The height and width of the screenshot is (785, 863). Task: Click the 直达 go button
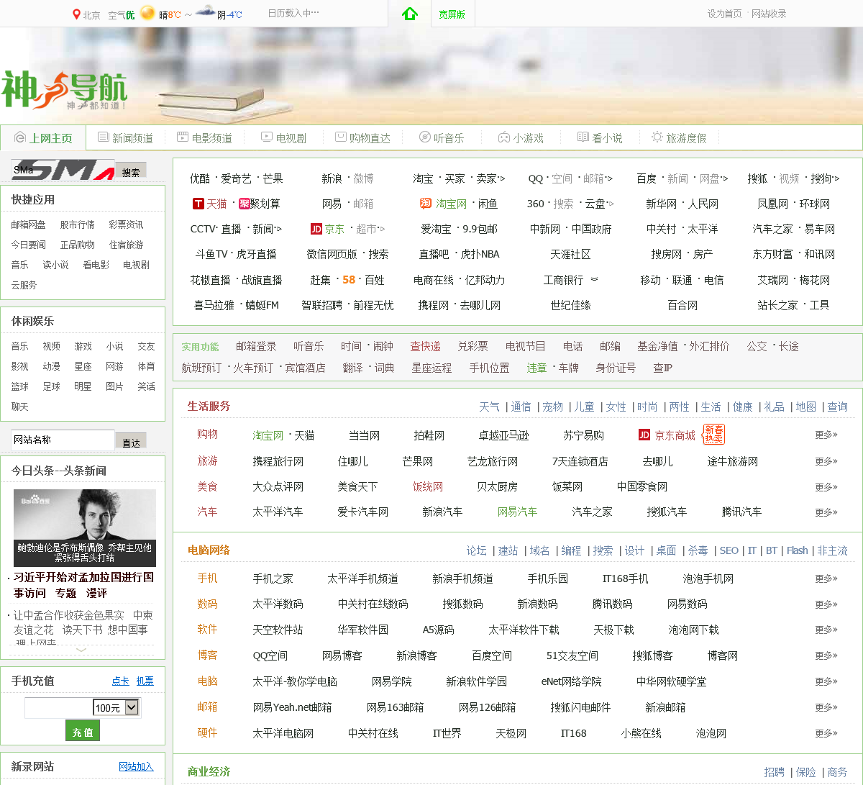[x=131, y=442]
